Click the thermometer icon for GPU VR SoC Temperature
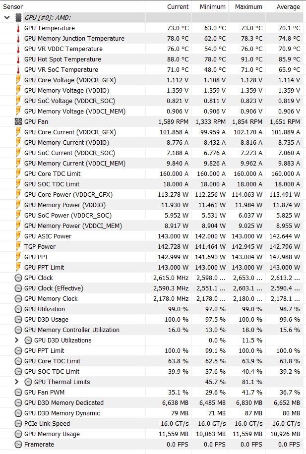Screen dimensions: 306x454 (x=18, y=70)
